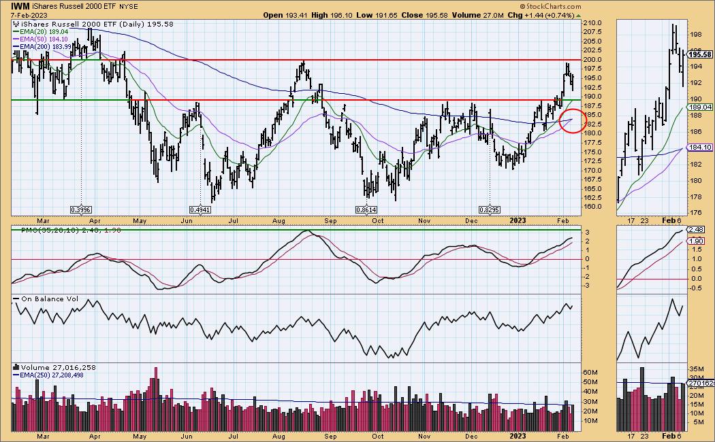Click the 2701625 volume tag in zoom panel
The image size is (715, 442).
701,384
